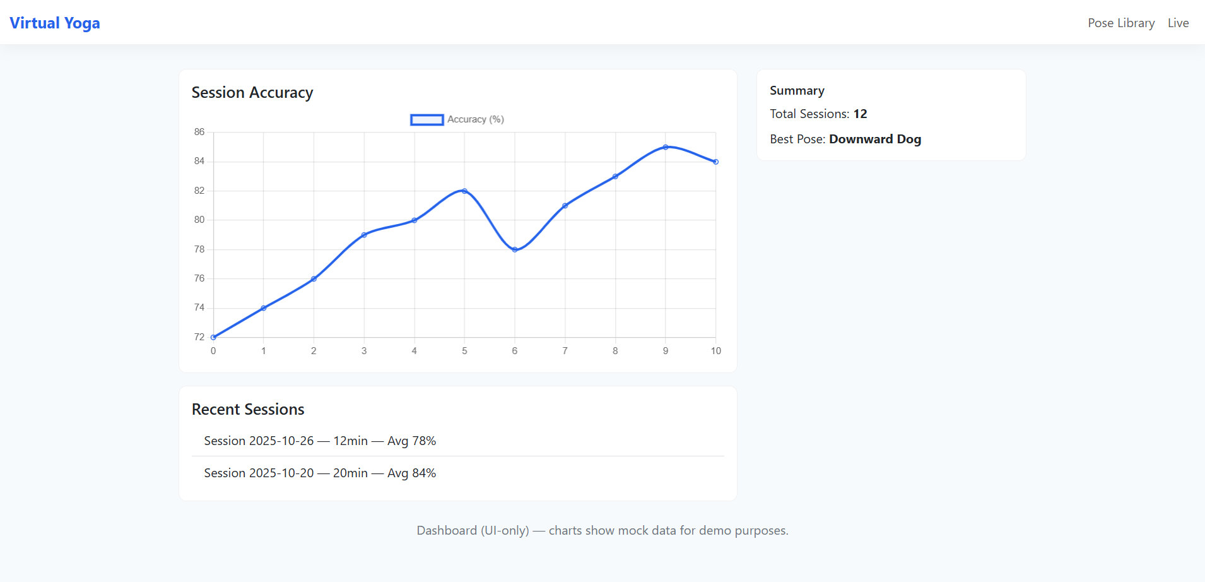This screenshot has width=1205, height=582.
Task: Click the data point at session 8
Action: coord(615,176)
